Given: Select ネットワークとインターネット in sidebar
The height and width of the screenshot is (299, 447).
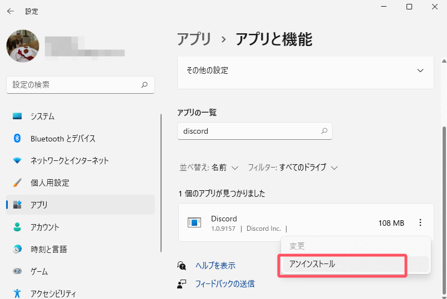Looking at the screenshot, I should coord(69,161).
